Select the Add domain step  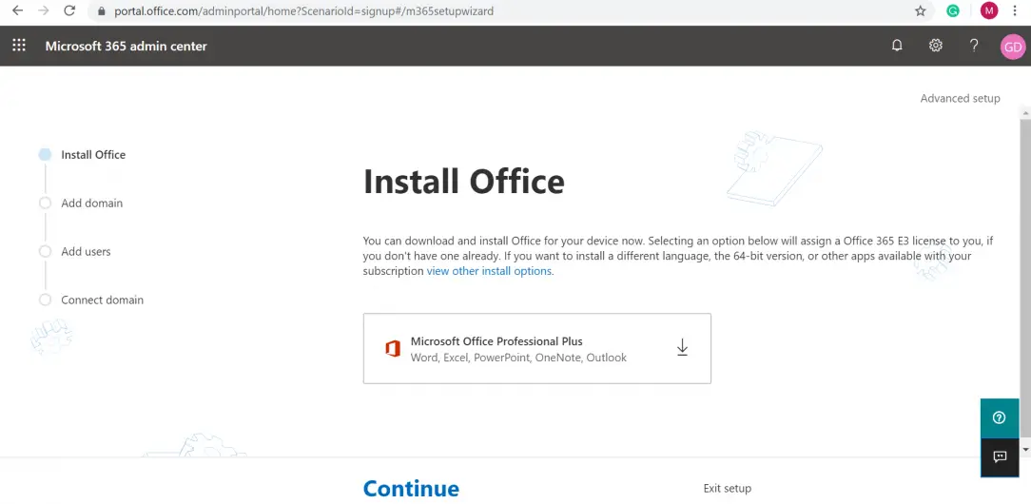point(91,204)
